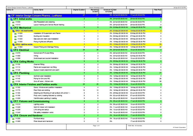Click the WBS icon beside CP.3 Electrical
Screen dimensions: 193x136
12,50
